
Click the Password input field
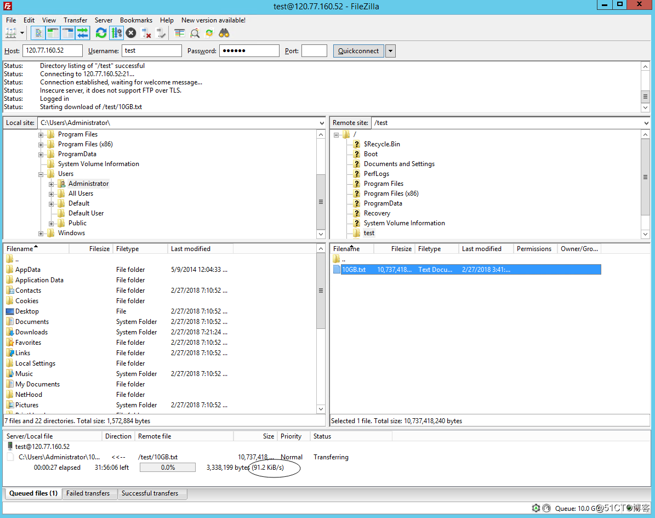[x=249, y=50]
